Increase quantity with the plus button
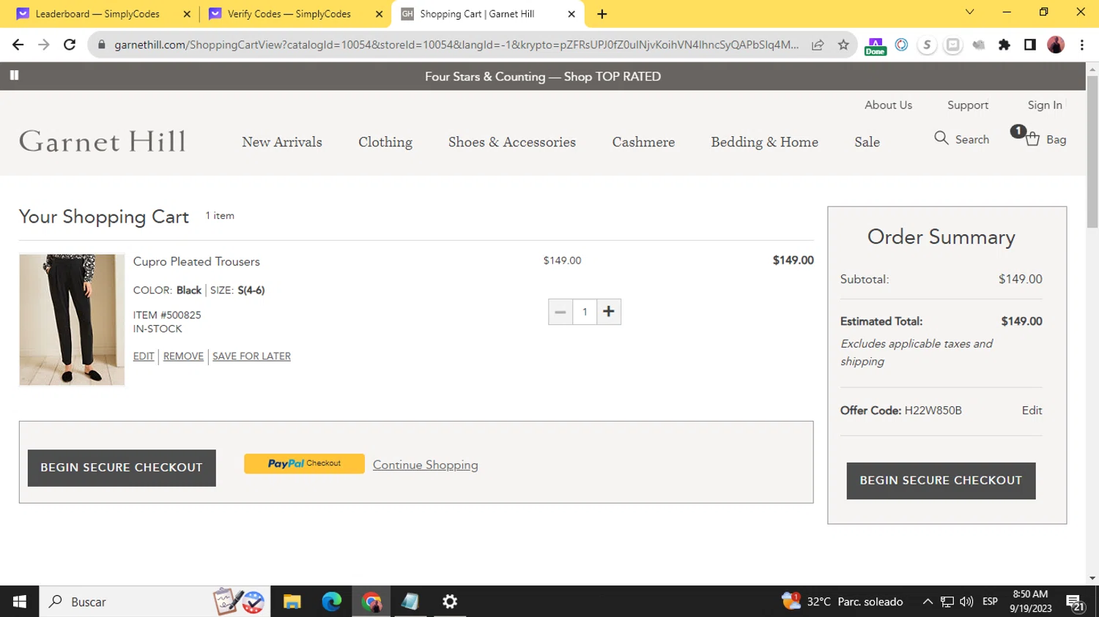The width and height of the screenshot is (1099, 617). [x=609, y=312]
